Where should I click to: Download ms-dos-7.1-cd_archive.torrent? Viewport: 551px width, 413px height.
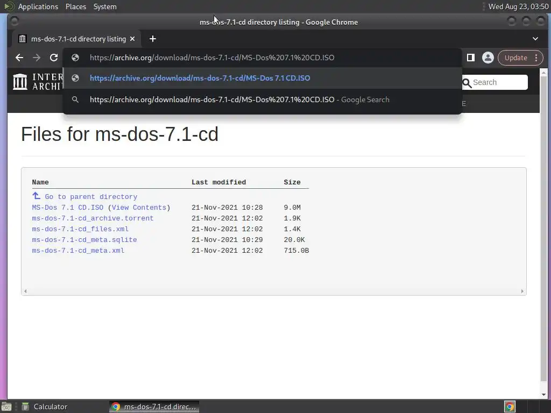[93, 218]
